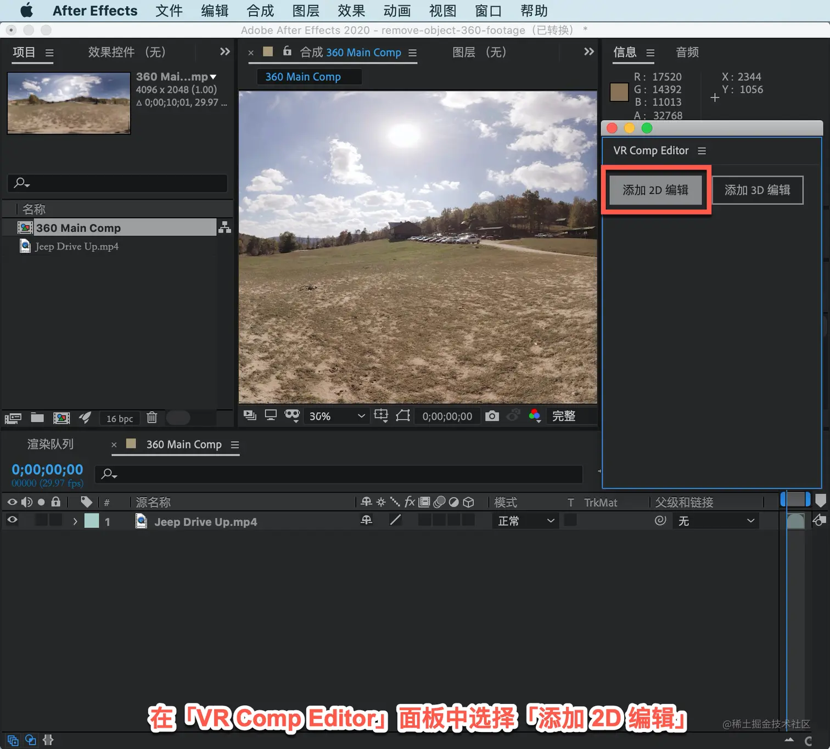Expand or collapse Layer Switches pane icon

13,740
